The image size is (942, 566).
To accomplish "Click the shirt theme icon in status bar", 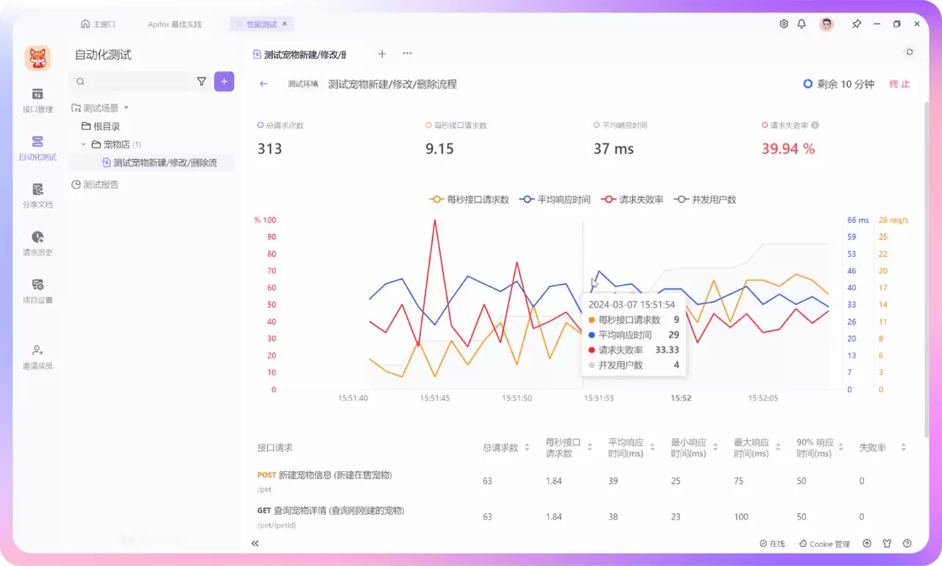I will click(887, 544).
